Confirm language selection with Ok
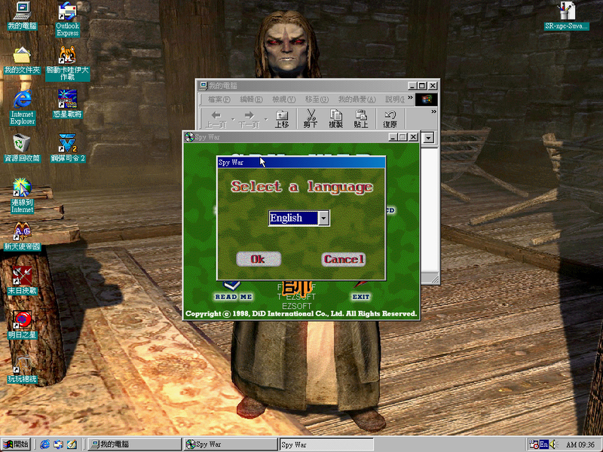603x452 pixels. coord(259,259)
